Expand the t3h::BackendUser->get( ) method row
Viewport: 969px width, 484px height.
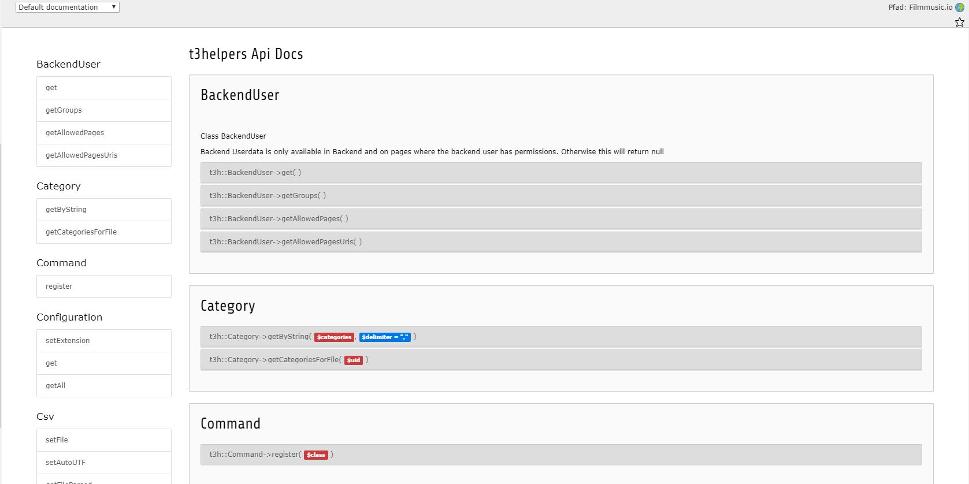tap(561, 173)
